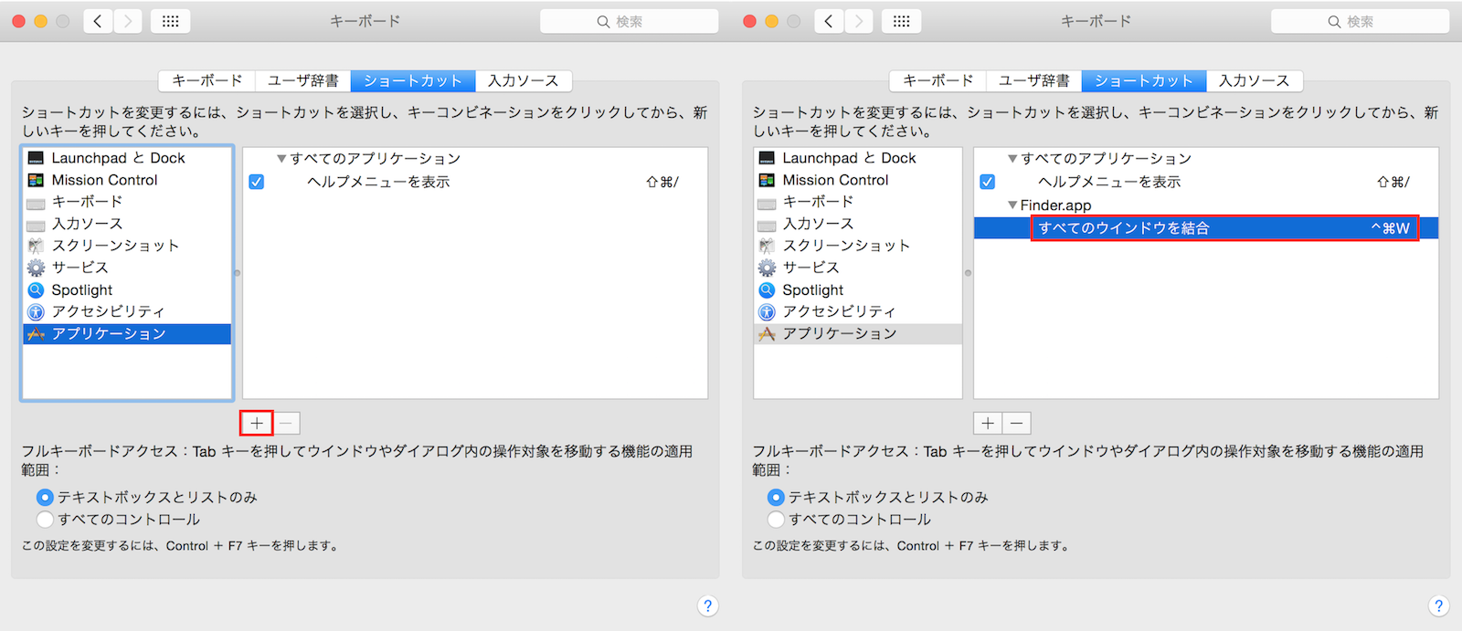
Task: Click accessibility icon in right window's list
Action: [x=767, y=311]
